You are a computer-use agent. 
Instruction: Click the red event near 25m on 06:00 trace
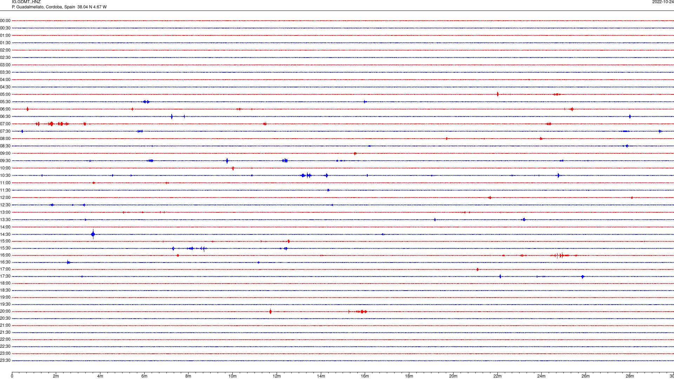click(572, 109)
